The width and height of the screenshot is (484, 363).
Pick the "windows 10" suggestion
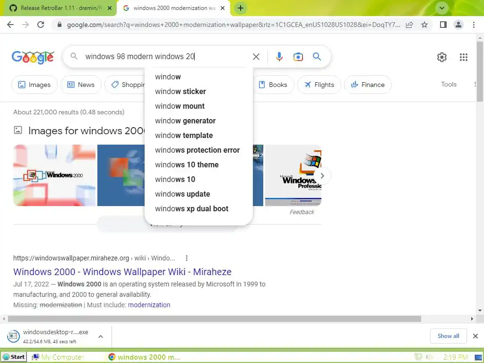point(199,179)
